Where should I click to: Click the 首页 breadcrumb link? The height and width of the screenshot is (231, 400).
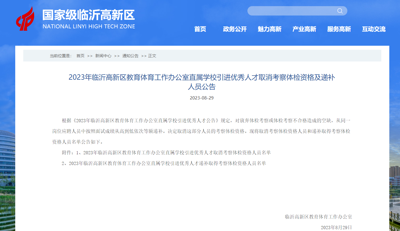point(80,56)
